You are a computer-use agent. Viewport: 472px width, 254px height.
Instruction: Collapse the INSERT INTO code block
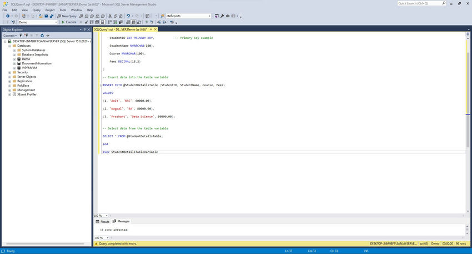pos(101,85)
